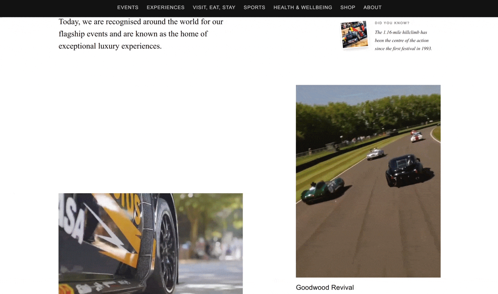Click the 1.16-mile hillclimb fact text
The width and height of the screenshot is (498, 294).
[x=403, y=40]
